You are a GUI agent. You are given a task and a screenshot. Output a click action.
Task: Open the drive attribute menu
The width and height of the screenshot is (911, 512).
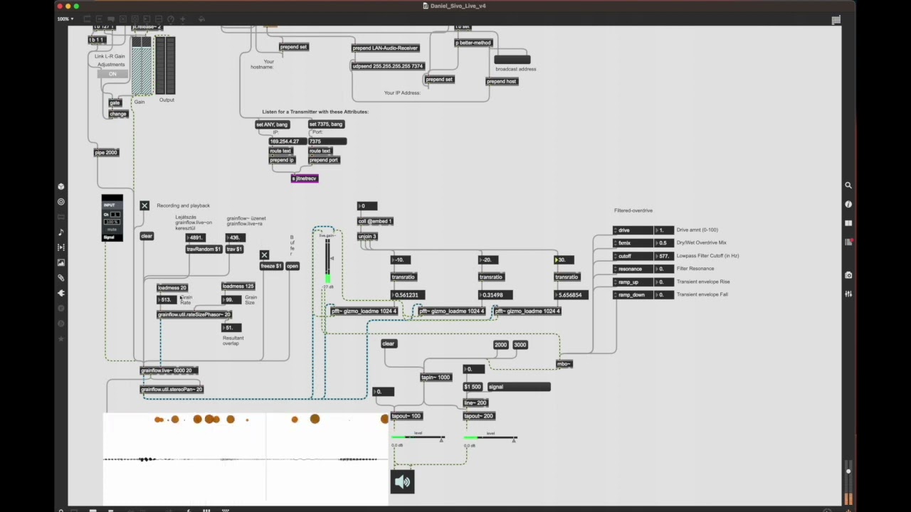tap(633, 230)
